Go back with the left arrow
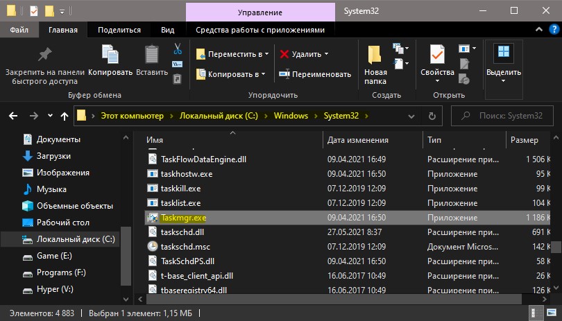This screenshot has width=562, height=321. click(x=13, y=116)
